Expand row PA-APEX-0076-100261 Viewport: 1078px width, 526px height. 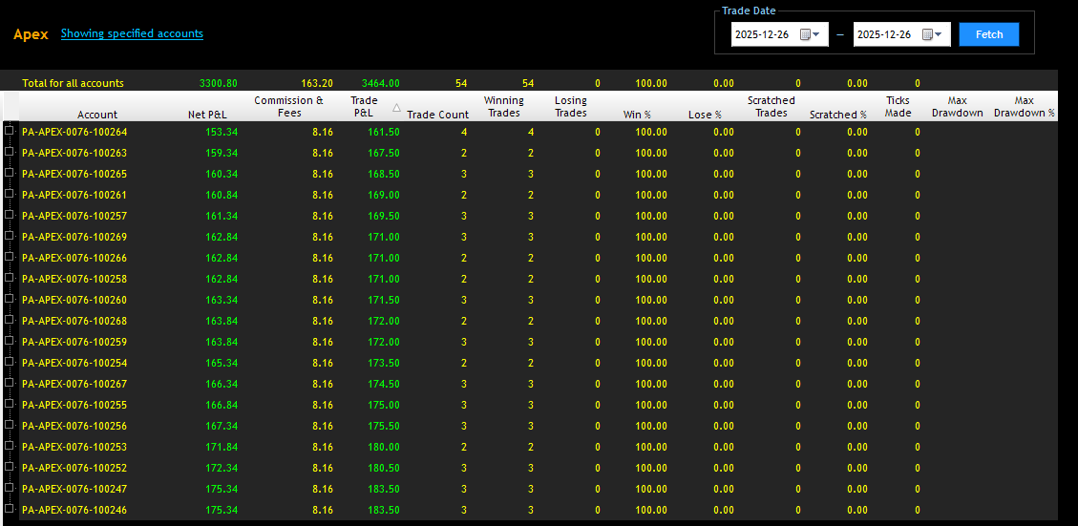point(9,194)
